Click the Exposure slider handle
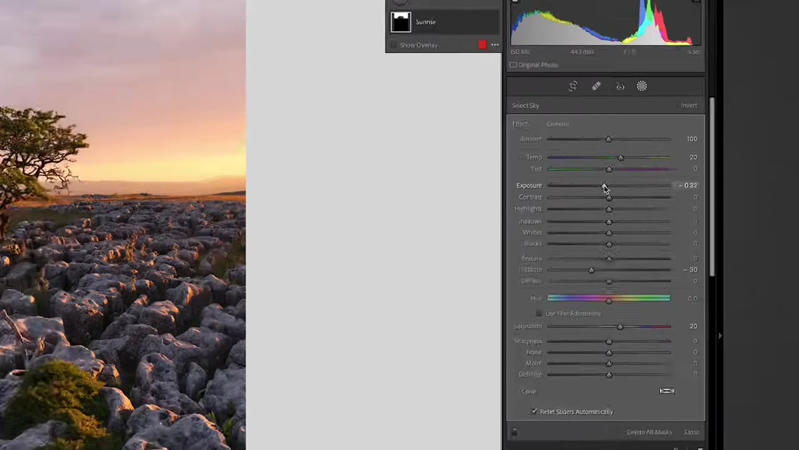 point(605,186)
